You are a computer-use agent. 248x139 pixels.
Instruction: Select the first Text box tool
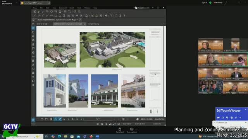click(x=111, y=15)
